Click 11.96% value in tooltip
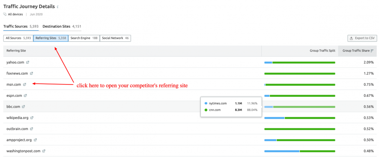The image size is (379, 157). (252, 103)
